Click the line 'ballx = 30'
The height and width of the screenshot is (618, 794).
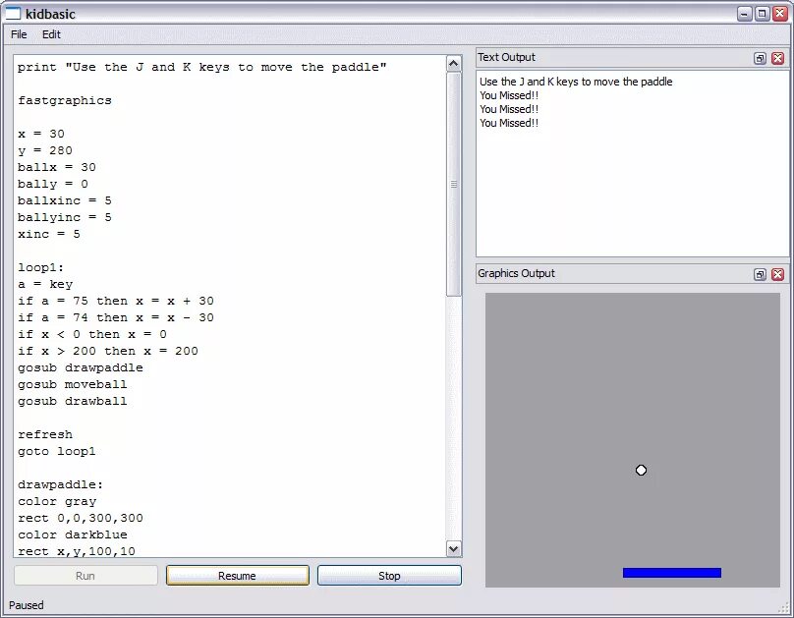click(57, 167)
